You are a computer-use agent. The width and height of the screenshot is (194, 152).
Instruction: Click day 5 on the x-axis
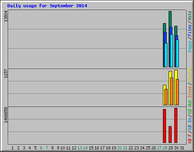click(x=35, y=148)
